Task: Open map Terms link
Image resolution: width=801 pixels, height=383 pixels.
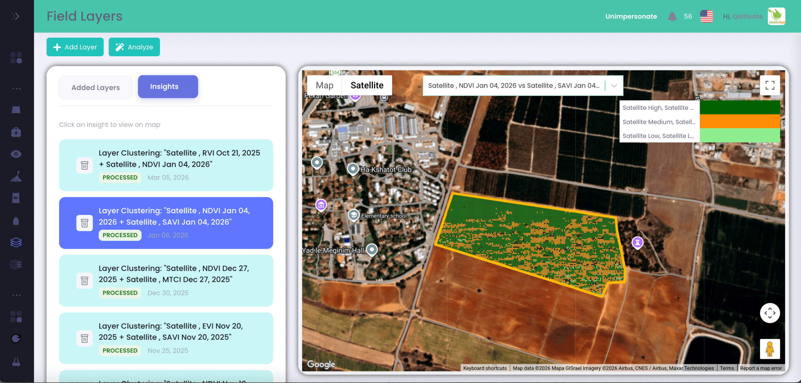Action: pyautogui.click(x=727, y=368)
